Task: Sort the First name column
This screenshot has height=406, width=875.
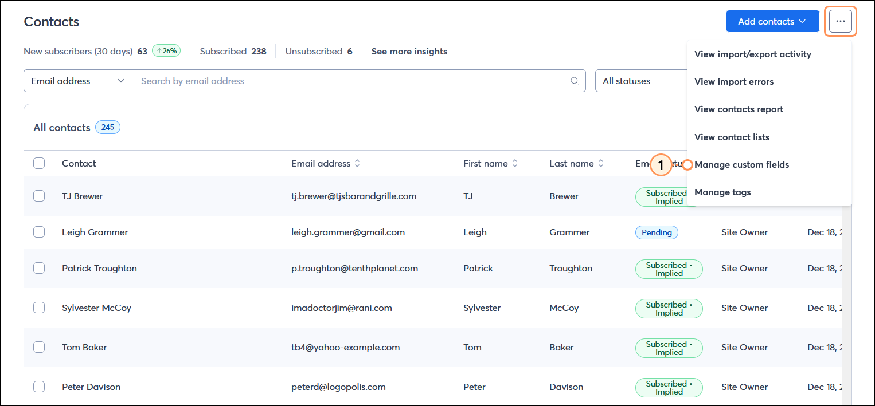Action: (x=515, y=163)
